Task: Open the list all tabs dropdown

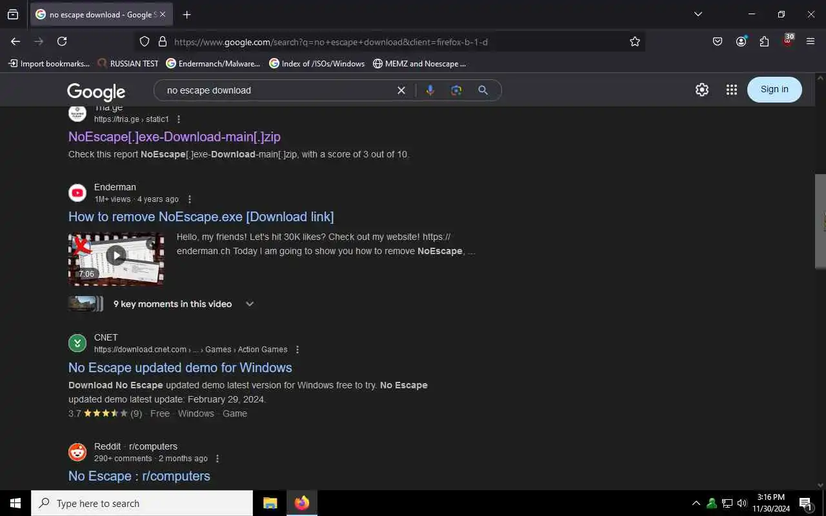Action: click(698, 14)
